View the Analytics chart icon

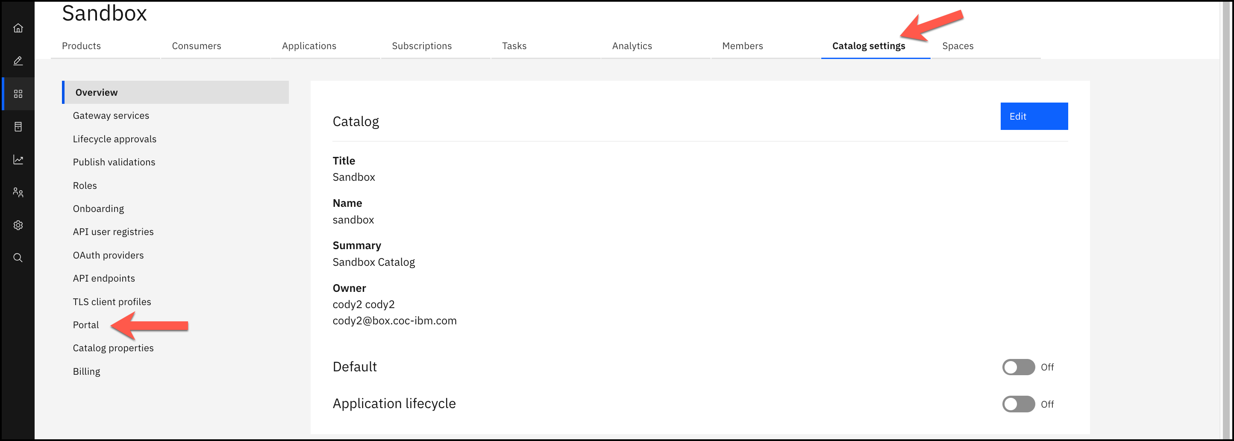coord(18,159)
